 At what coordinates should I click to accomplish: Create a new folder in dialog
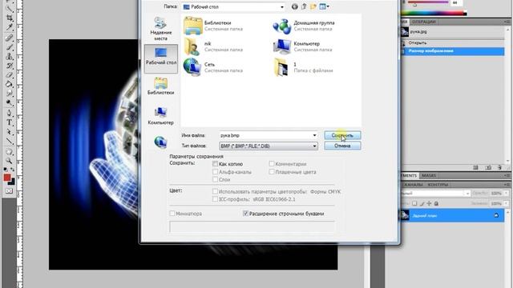point(313,6)
